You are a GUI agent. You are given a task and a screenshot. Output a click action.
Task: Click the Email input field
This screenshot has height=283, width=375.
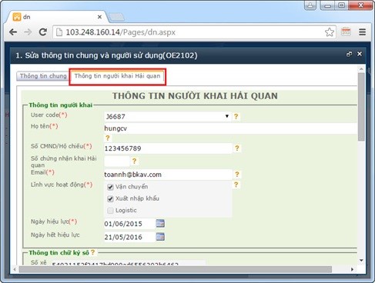[x=168, y=175]
